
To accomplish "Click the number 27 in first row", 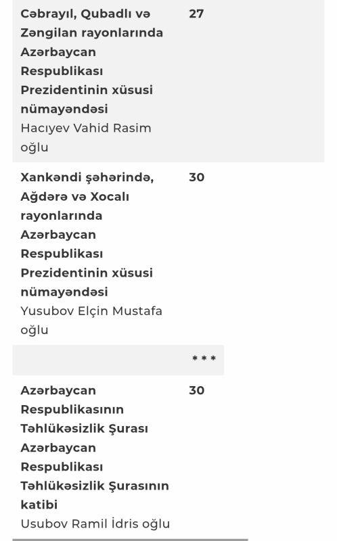I will 196,14.
